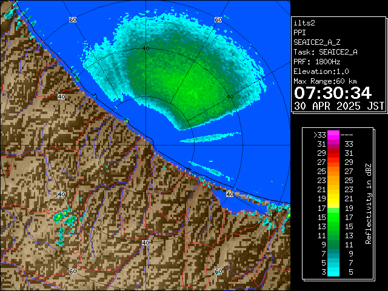
Task: Select the 'SEAICE2_A_Z' product text
Action: click(317, 42)
